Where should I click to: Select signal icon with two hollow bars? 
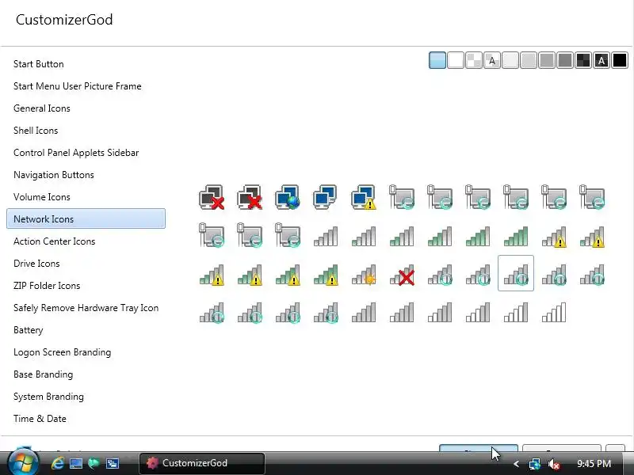[x=440, y=312]
